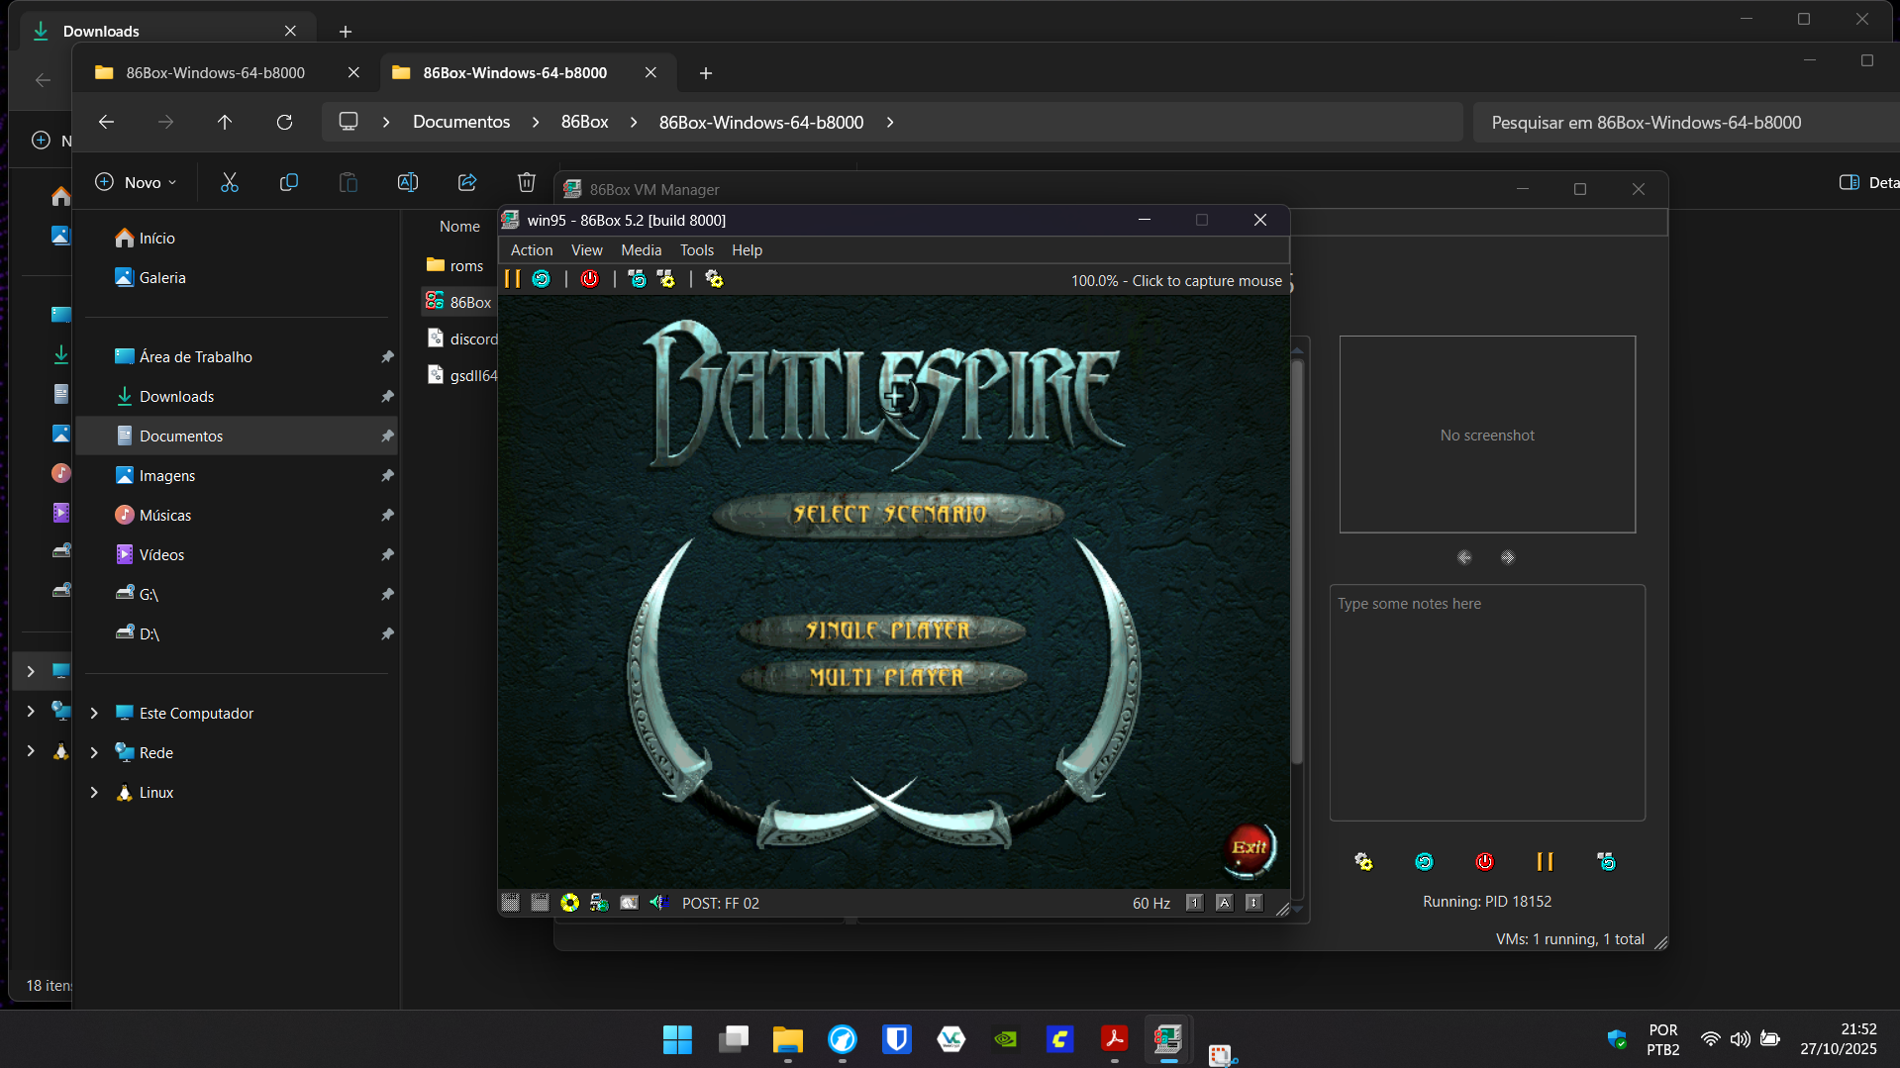Click the Single Player button in Battlespire
This screenshot has width=1900, height=1068.
pos(887,631)
